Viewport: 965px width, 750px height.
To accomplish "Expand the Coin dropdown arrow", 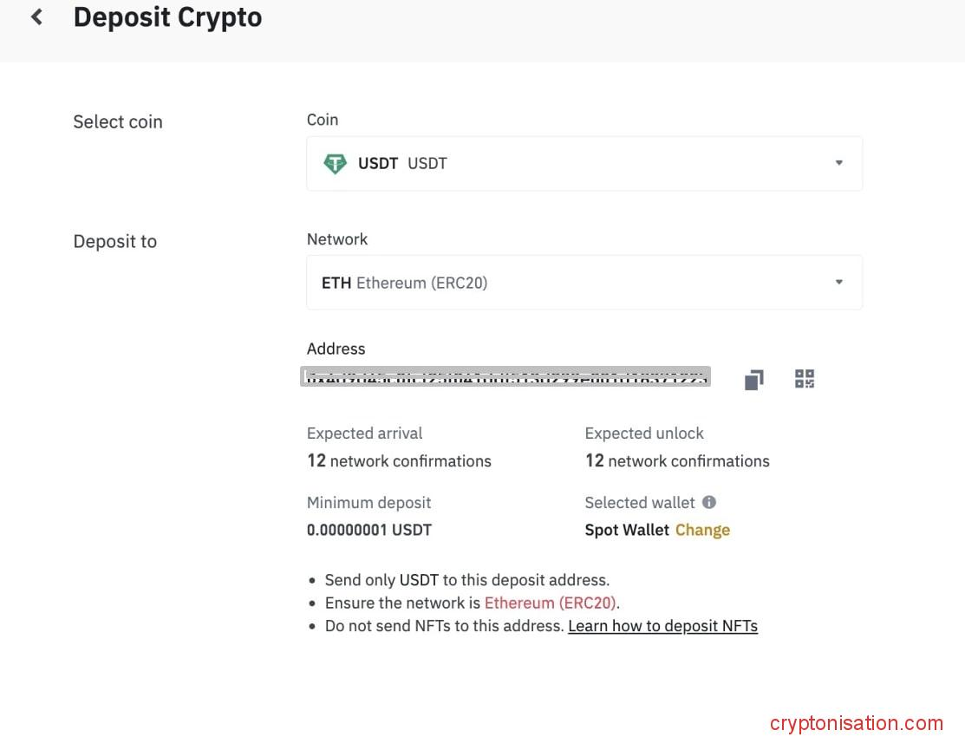I will [838, 163].
